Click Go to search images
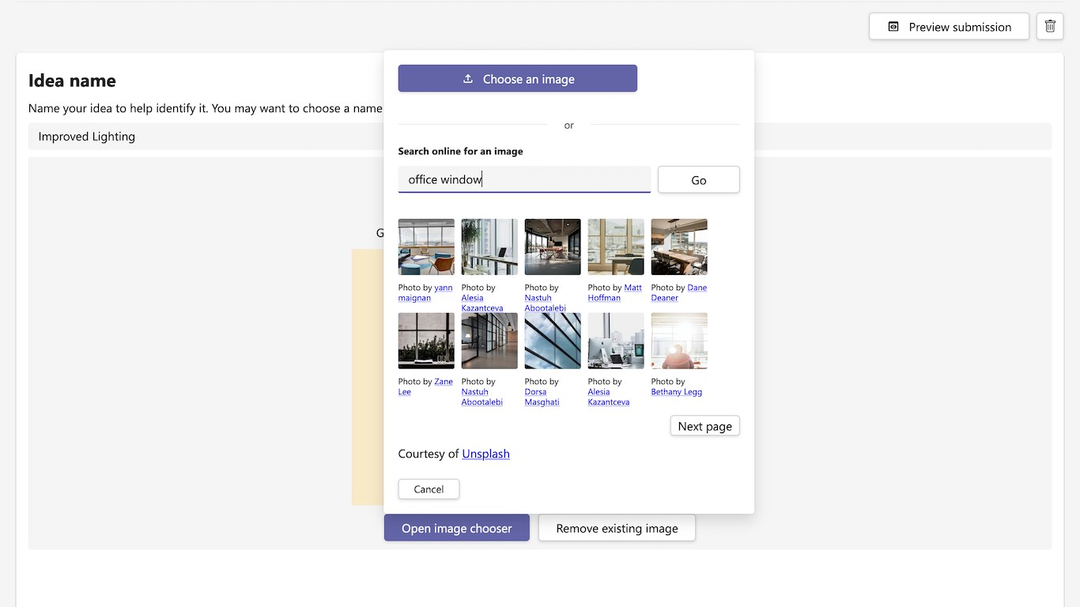 click(699, 179)
